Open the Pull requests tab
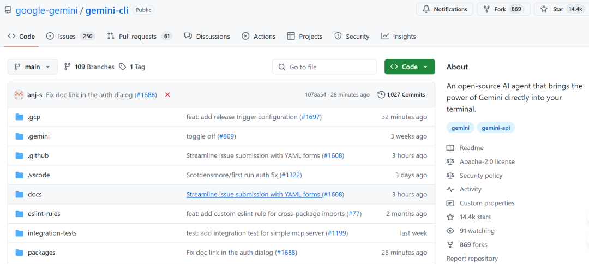Image resolution: width=589 pixels, height=264 pixels. (139, 37)
